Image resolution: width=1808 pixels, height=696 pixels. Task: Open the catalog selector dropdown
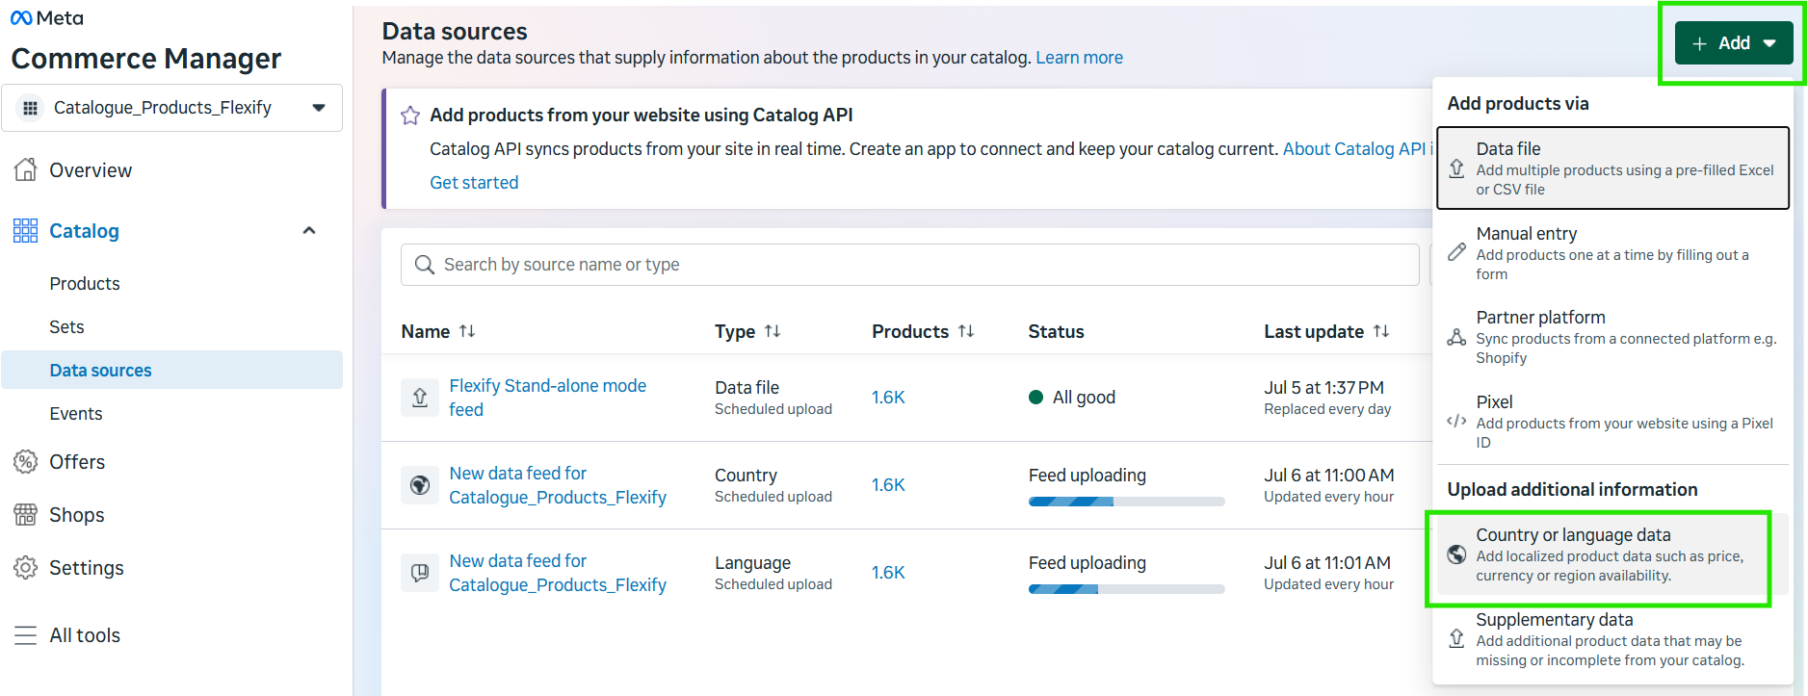point(171,108)
